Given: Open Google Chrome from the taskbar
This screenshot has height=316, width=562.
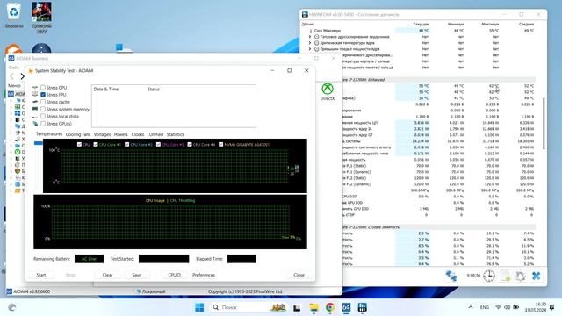Looking at the screenshot, I should (330, 307).
